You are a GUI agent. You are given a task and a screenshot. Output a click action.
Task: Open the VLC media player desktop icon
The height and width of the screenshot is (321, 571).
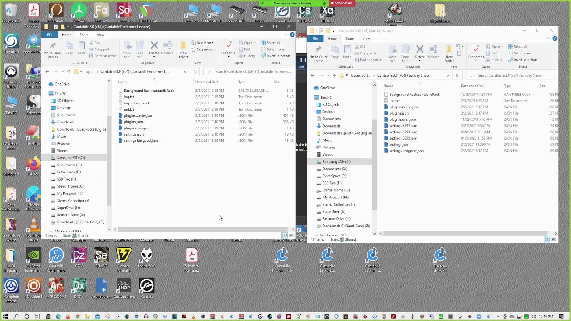point(33,230)
